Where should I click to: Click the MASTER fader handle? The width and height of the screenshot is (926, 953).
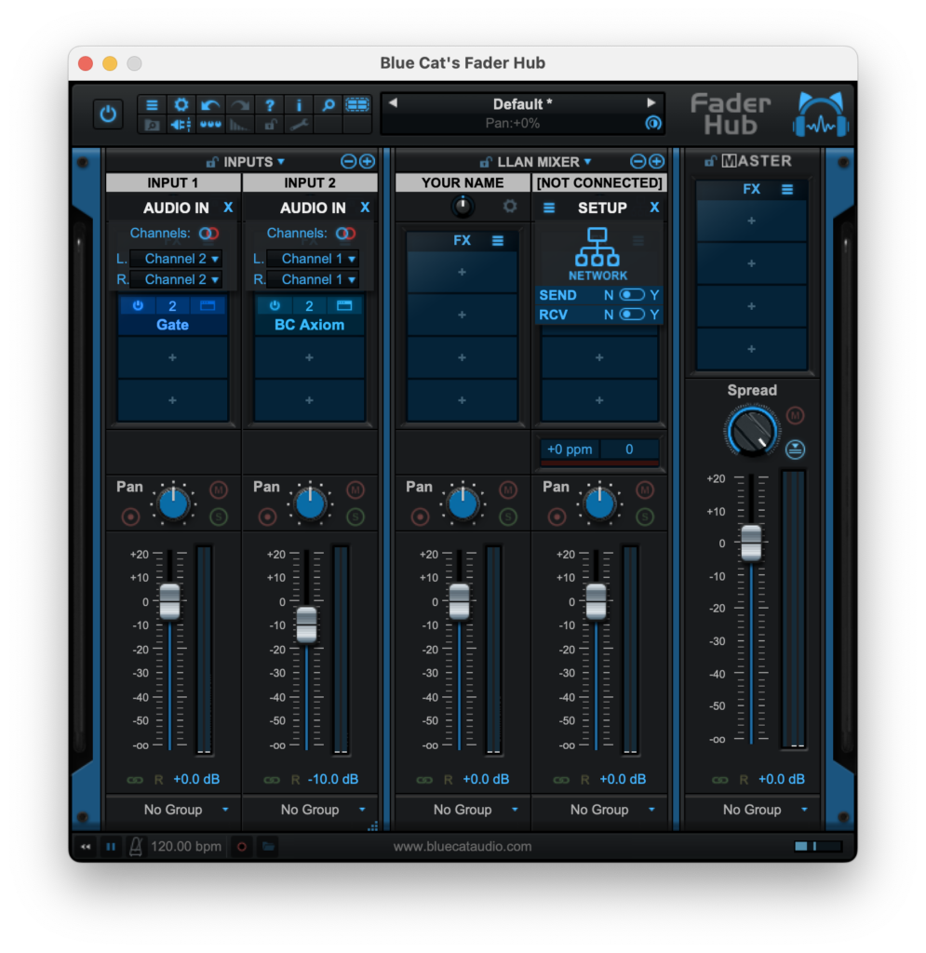click(x=752, y=543)
